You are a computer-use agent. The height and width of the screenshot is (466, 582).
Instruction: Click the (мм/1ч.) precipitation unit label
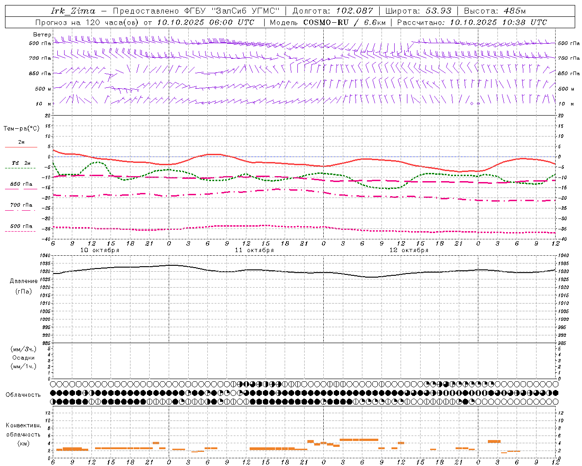(24, 366)
